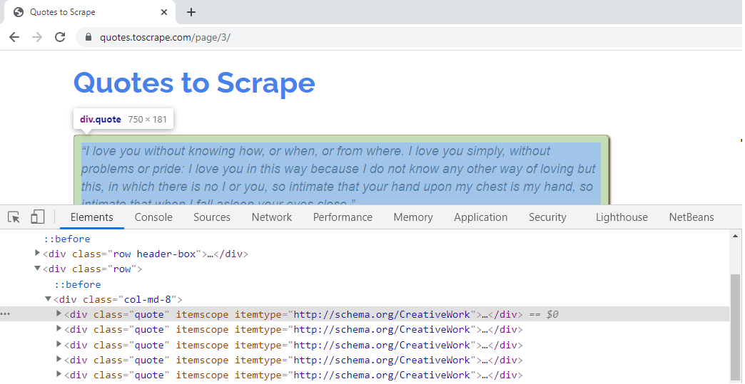This screenshot has height=384, width=745.
Task: Toggle the device toolbar icon
Action: [37, 217]
